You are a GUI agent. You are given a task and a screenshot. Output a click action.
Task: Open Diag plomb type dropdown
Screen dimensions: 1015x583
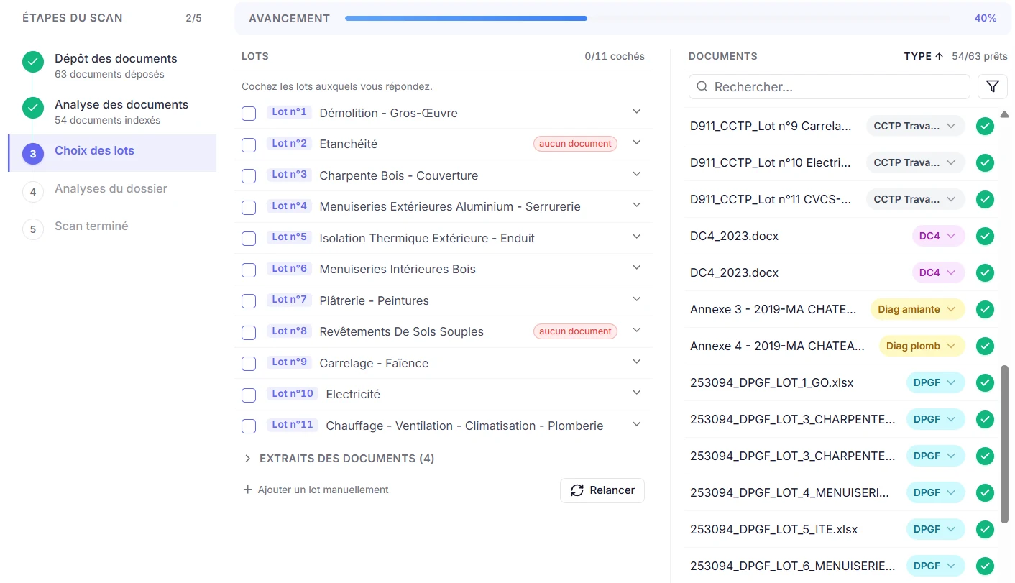point(922,346)
